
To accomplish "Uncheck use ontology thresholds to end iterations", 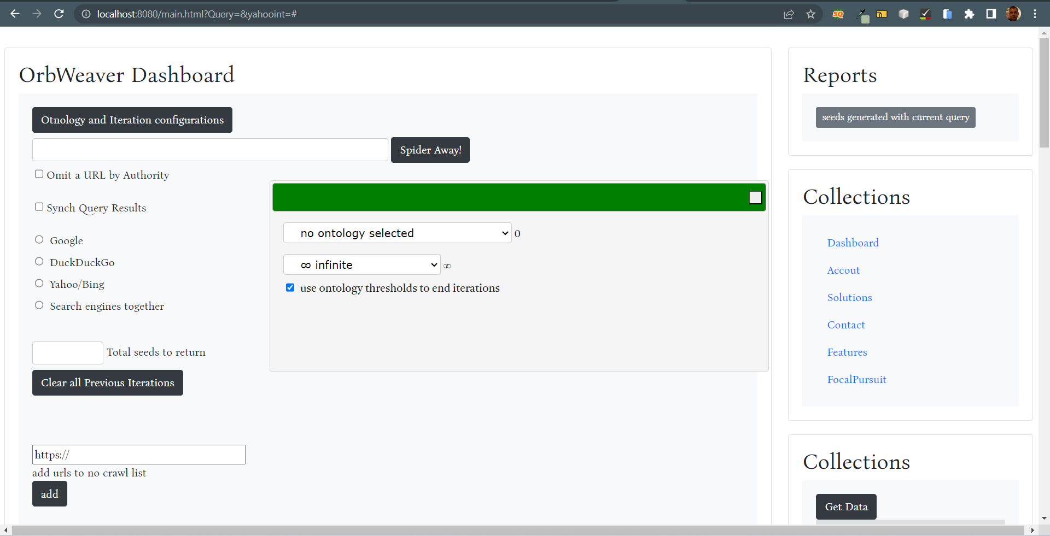I will [x=290, y=288].
